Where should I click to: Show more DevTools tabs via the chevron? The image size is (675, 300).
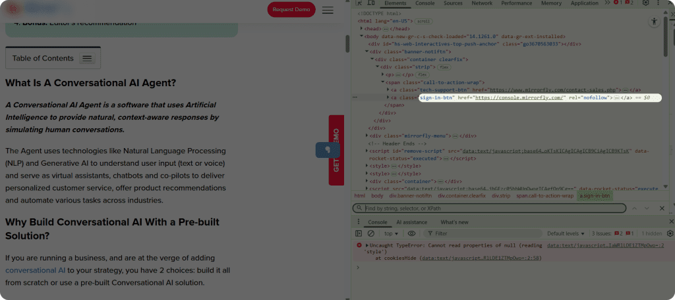(607, 3)
